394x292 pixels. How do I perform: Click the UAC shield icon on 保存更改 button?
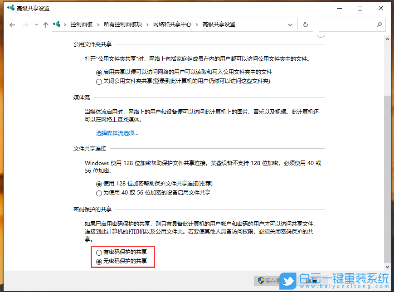click(261, 281)
